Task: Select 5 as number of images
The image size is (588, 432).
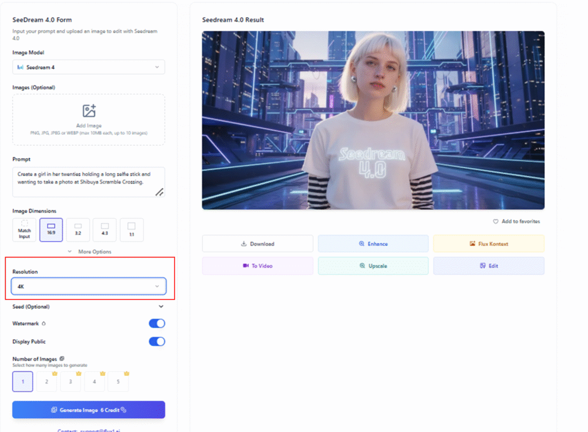Action: 118,382
